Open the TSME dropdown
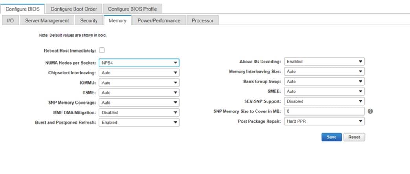This screenshot has width=410, height=174. tap(139, 92)
